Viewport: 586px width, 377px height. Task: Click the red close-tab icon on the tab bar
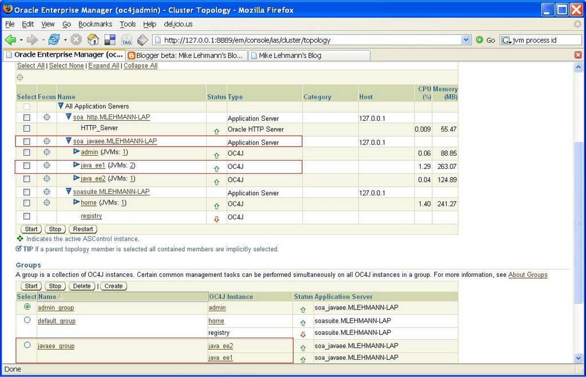(578, 55)
